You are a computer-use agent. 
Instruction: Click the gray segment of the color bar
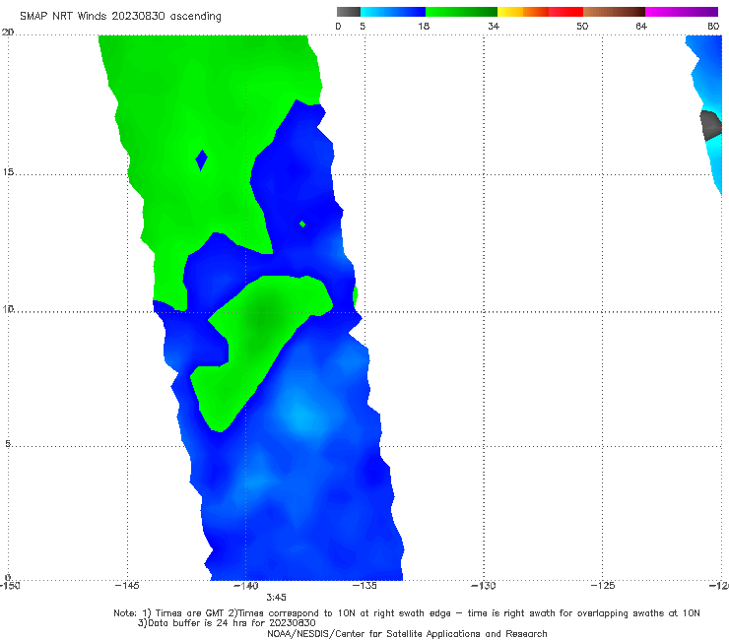tap(349, 12)
